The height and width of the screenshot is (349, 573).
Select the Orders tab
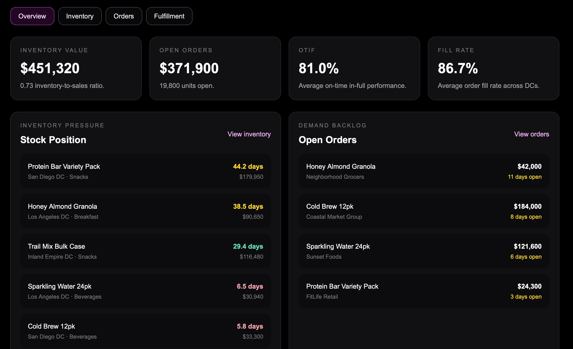point(124,16)
